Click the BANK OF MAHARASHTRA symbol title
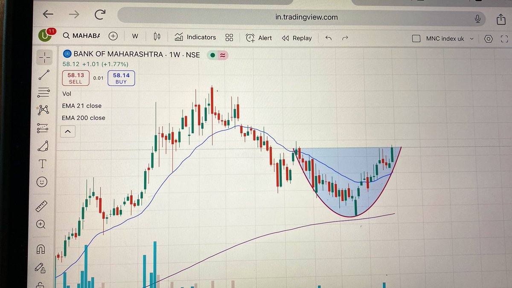This screenshot has width=512, height=288. click(118, 54)
